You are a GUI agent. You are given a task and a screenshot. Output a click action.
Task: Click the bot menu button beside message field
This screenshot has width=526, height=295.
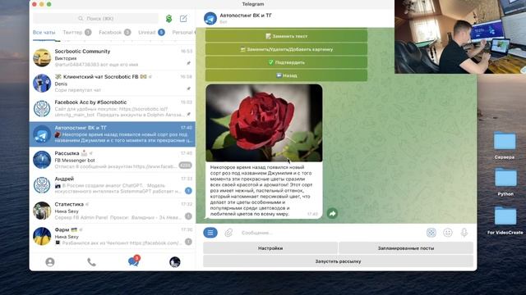tap(210, 233)
